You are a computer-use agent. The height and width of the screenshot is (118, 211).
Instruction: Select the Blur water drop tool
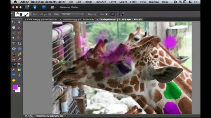coord(19,75)
